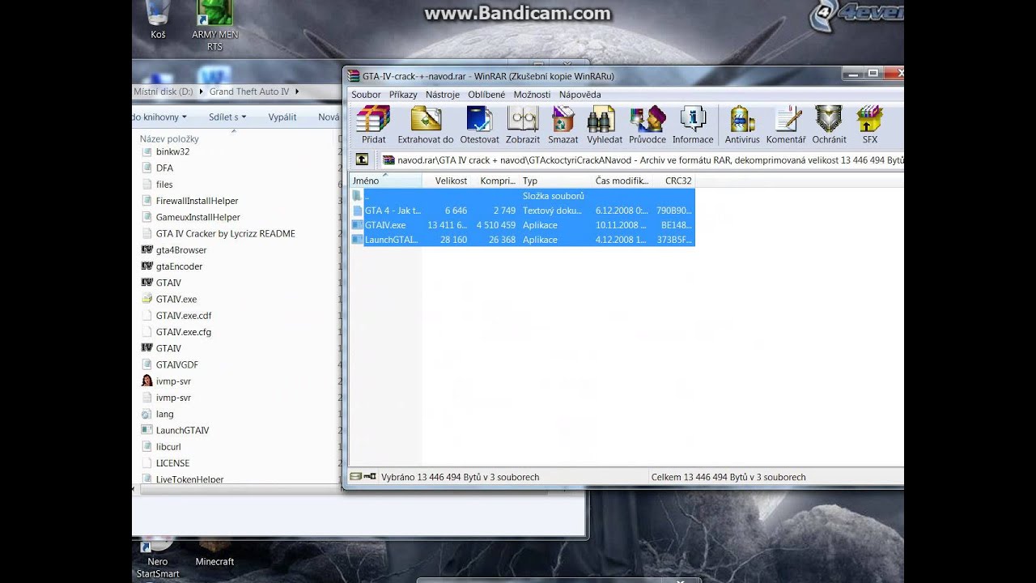Open the Příkazy menu

[403, 95]
